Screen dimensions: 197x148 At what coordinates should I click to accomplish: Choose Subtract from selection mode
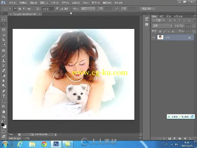tap(24, 8)
